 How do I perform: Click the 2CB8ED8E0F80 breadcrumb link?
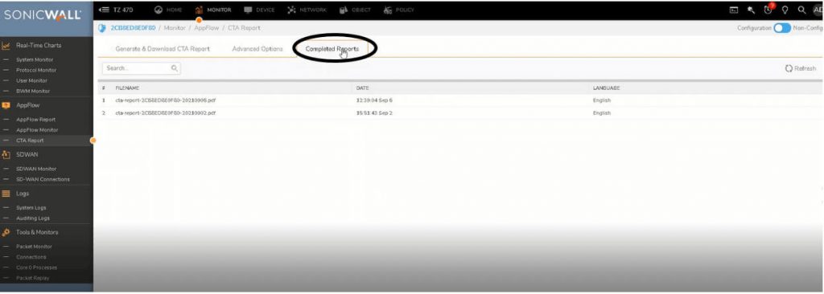tap(133, 28)
